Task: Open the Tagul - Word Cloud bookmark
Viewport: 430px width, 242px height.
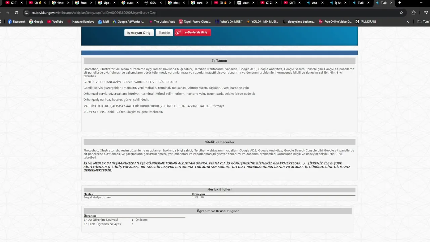Action: 195,22
